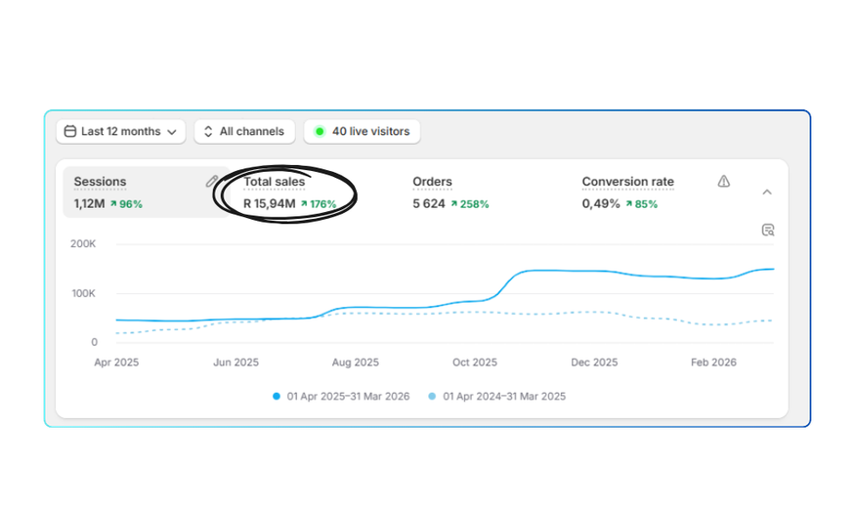
Task: Click the 96% sessions change value
Action: [x=126, y=204]
